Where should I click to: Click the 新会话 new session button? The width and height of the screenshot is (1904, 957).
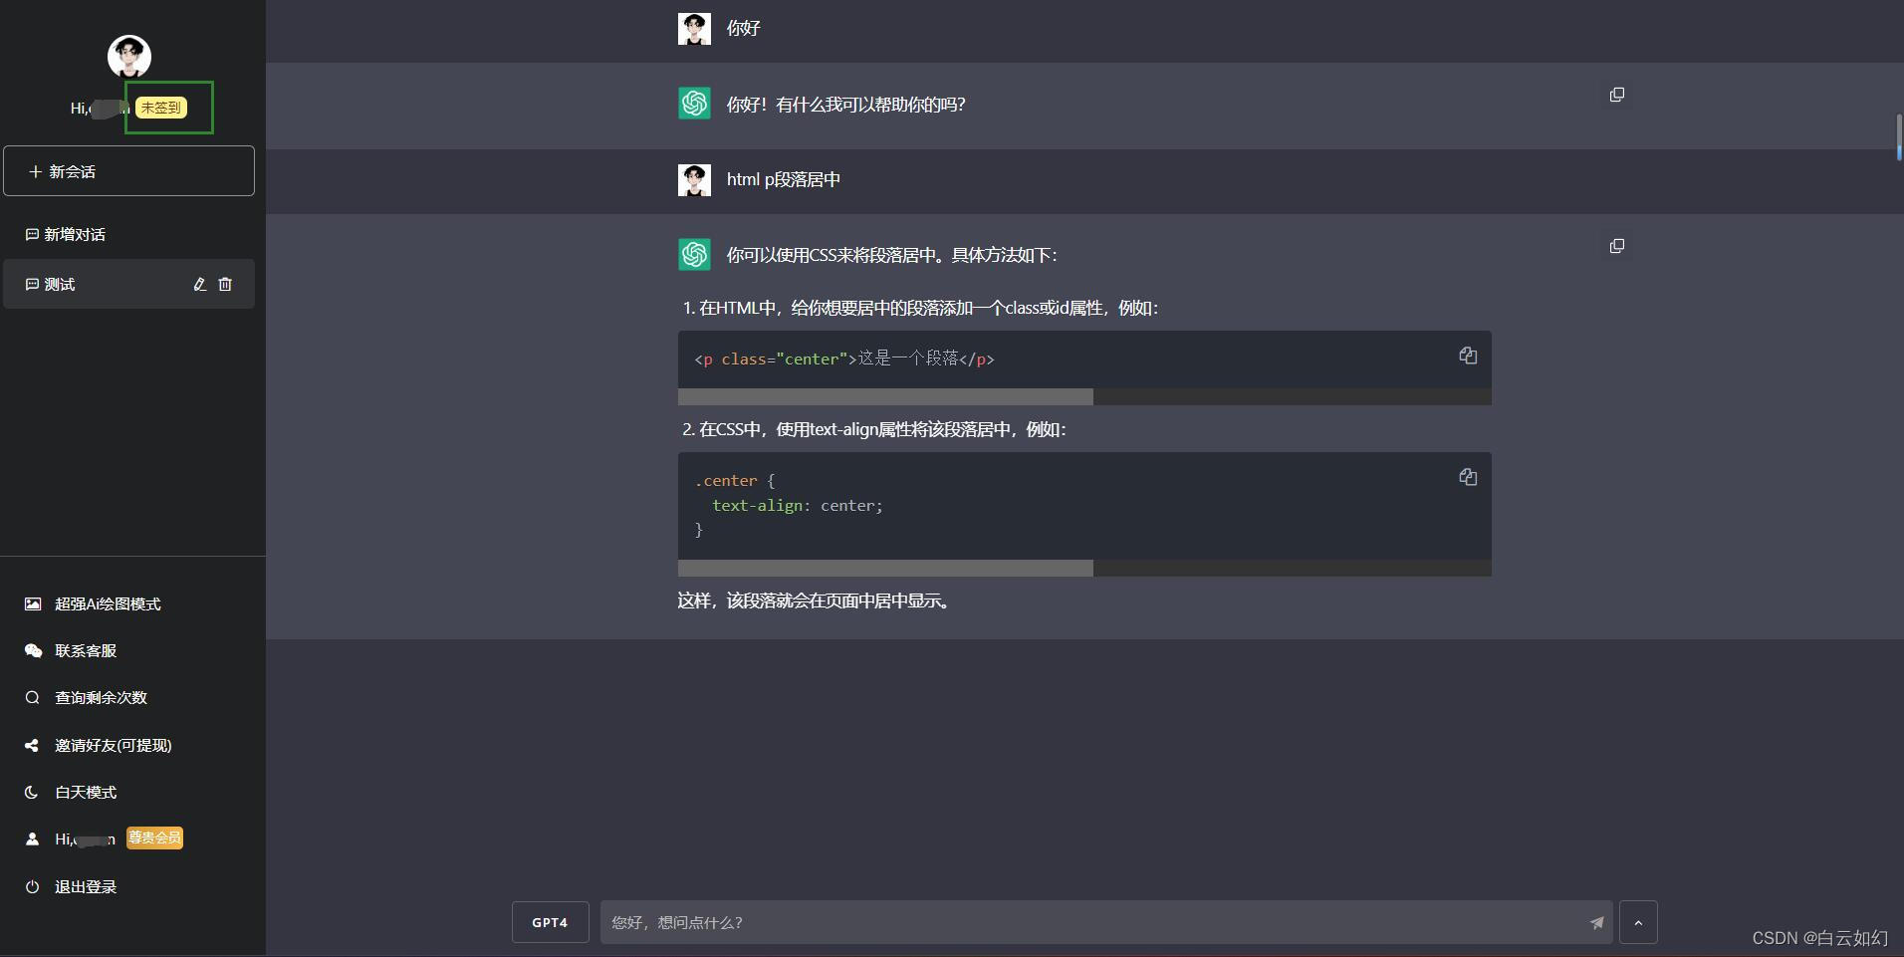(x=128, y=170)
